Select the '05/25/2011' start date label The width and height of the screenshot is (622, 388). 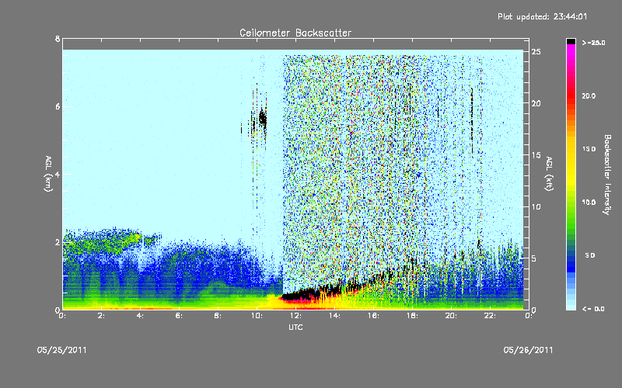pyautogui.click(x=62, y=350)
